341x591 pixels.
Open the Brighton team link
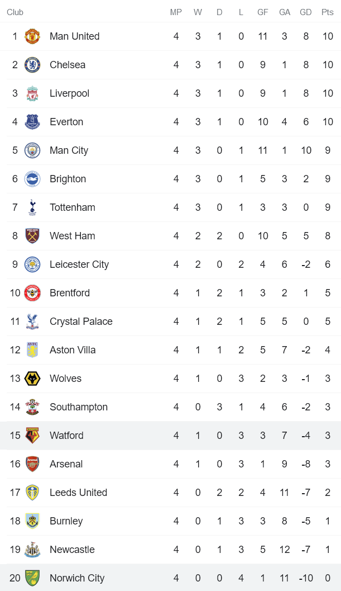click(x=68, y=179)
